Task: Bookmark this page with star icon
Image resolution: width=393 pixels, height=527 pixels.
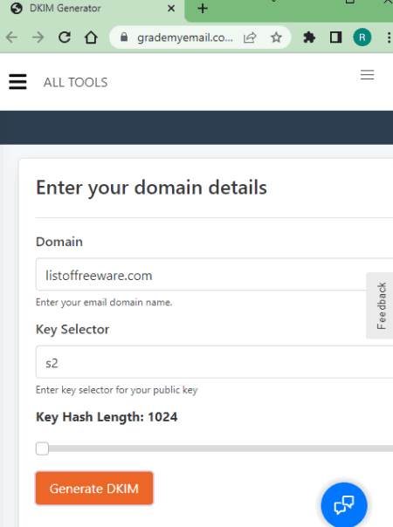Action: (x=276, y=38)
